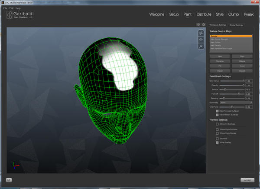Click the Invert button
This screenshot has width=260, height=189.
coord(242,66)
